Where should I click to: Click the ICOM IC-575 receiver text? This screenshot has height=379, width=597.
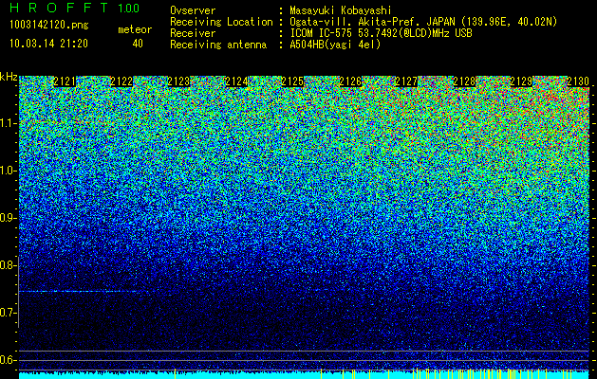click(381, 33)
